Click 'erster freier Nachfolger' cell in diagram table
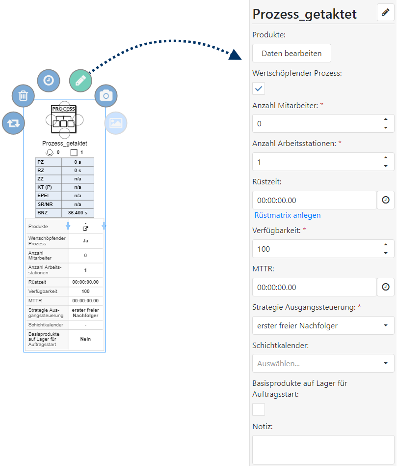 (85, 313)
